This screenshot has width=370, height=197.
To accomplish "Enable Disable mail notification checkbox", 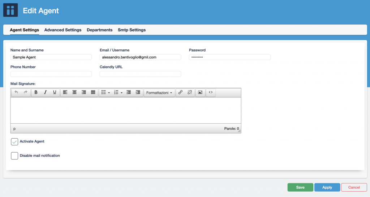I will (x=14, y=156).
